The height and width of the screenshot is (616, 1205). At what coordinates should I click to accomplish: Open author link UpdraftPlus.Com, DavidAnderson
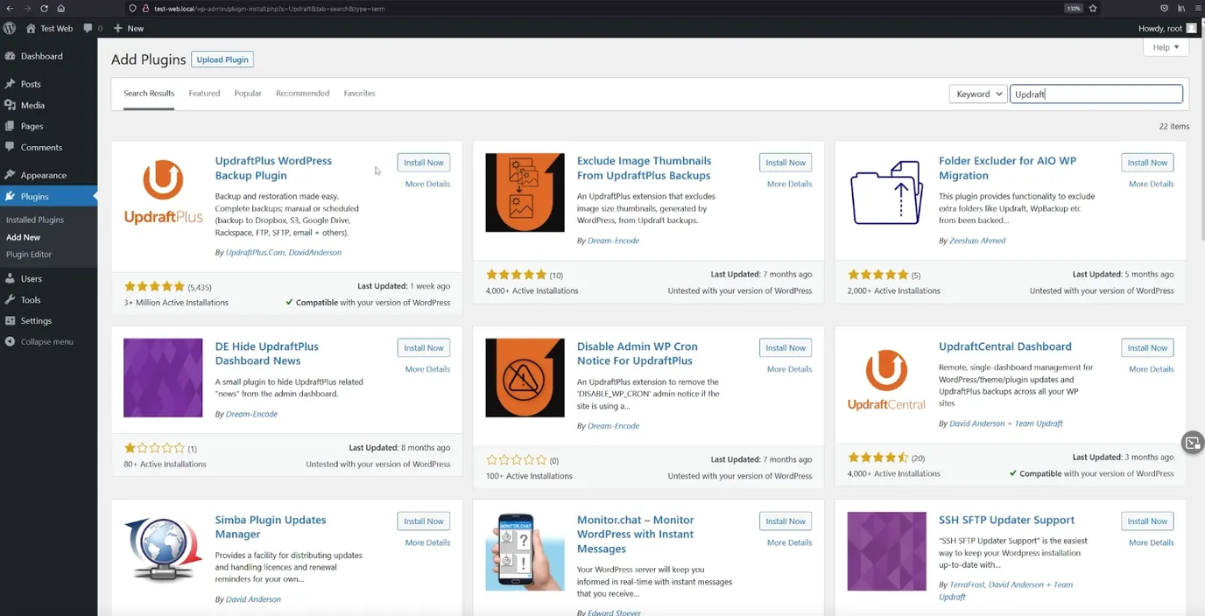pyautogui.click(x=284, y=252)
